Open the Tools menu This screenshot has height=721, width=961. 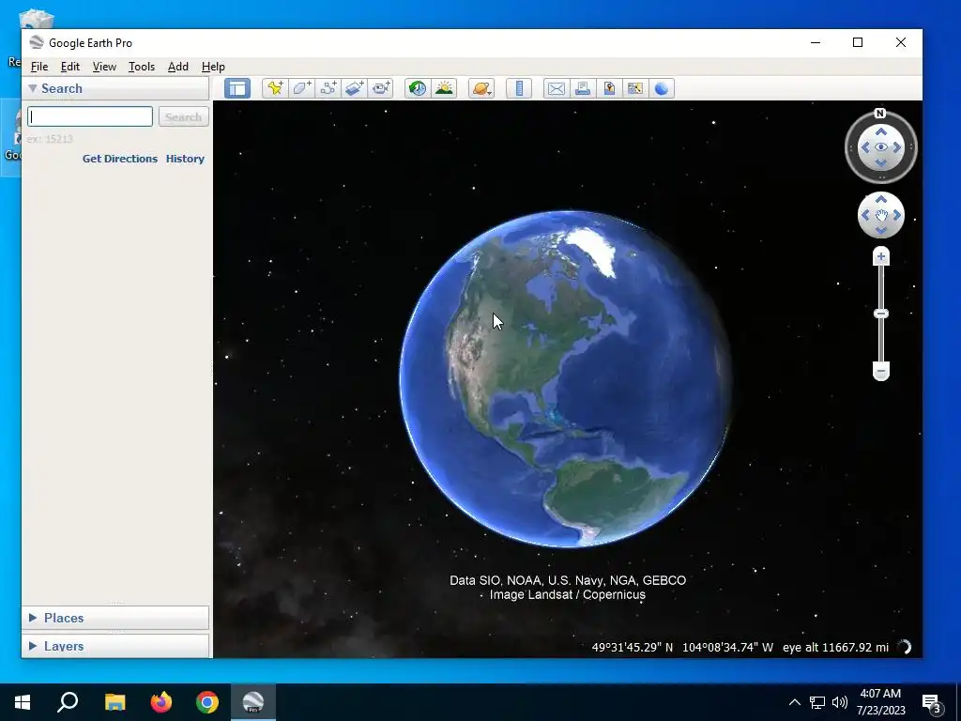click(142, 67)
